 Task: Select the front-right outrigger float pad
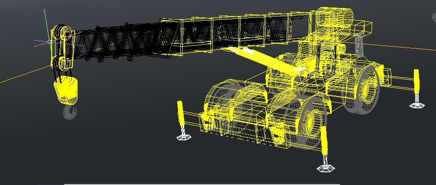click(326, 168)
